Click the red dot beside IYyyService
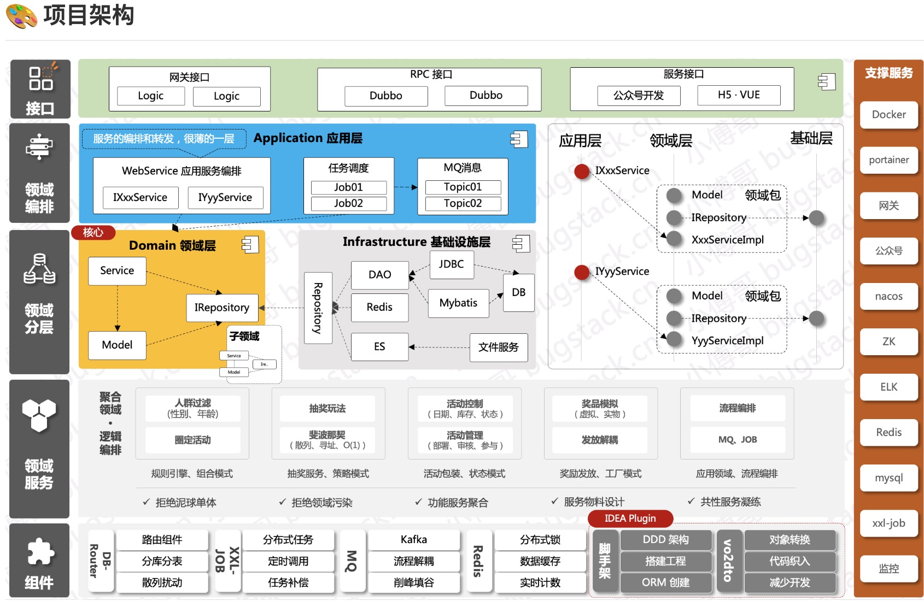924x601 pixels. [x=582, y=272]
